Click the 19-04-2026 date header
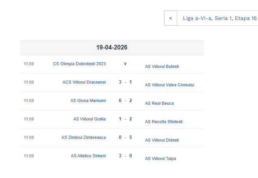This screenshot has width=258, height=178. coord(112,48)
